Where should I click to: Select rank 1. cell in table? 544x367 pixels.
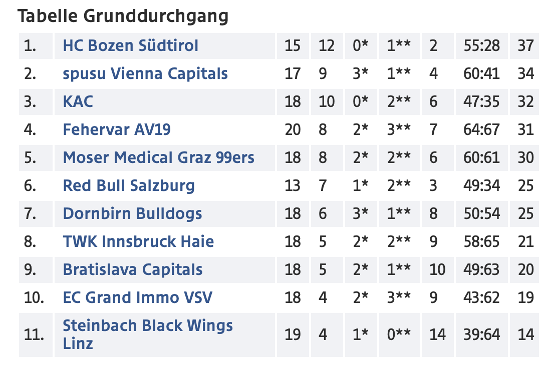(36, 45)
